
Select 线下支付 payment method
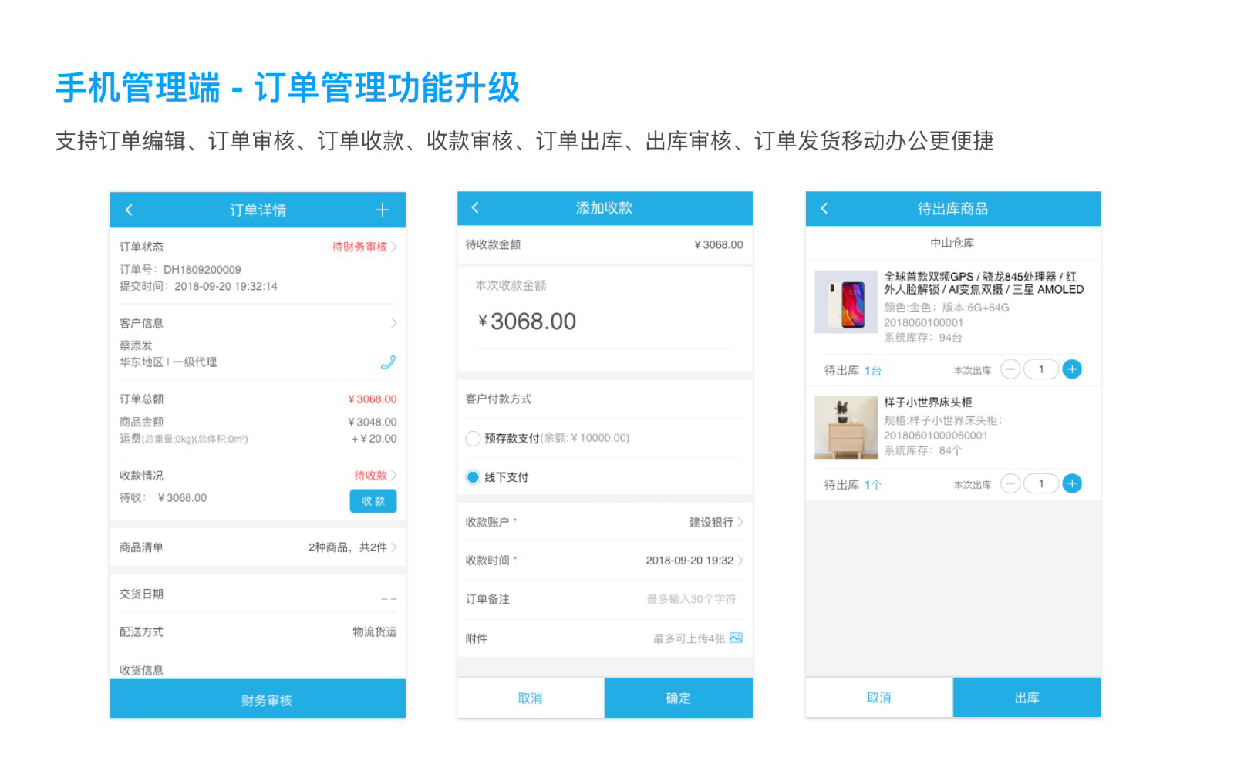473,477
